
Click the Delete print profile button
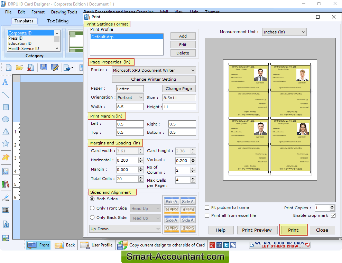[183, 53]
